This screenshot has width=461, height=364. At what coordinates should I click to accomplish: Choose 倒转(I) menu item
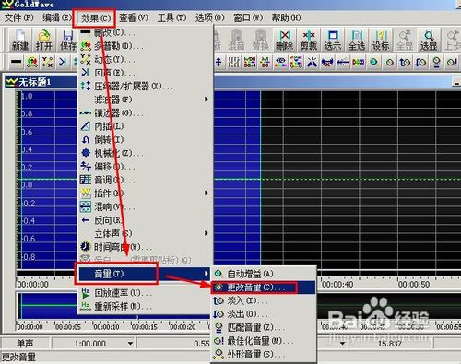coord(145,140)
